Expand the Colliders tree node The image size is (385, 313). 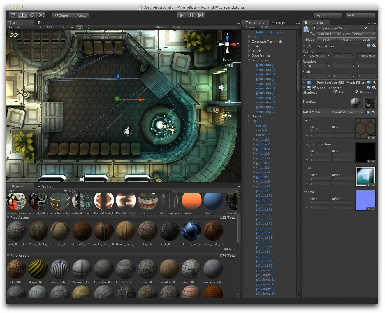(x=249, y=37)
